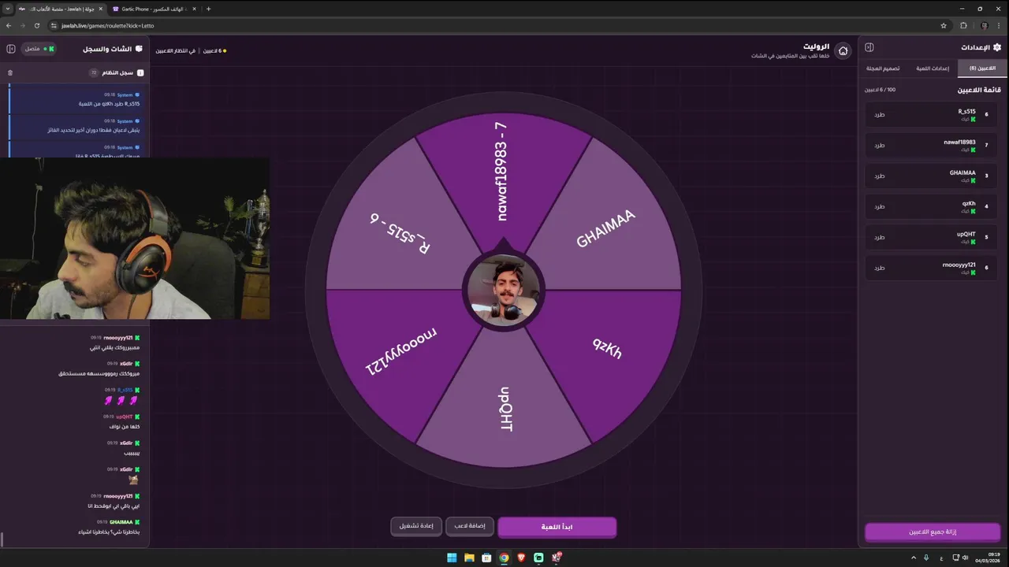This screenshot has height=567, width=1009.
Task: Click the 6 لاعبين player count indicator
Action: [x=214, y=50]
